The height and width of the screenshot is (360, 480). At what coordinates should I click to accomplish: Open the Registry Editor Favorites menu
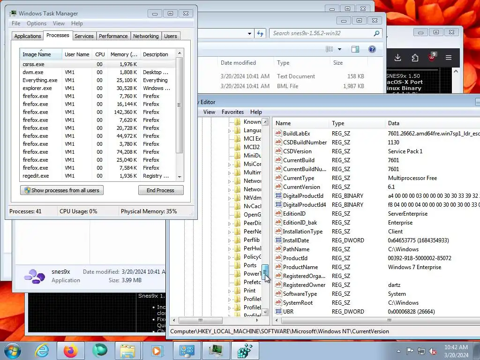(x=232, y=112)
